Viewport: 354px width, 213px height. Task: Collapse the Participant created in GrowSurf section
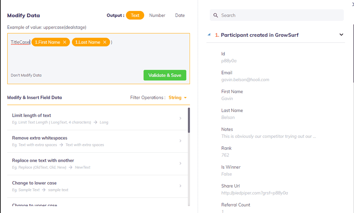[341, 35]
